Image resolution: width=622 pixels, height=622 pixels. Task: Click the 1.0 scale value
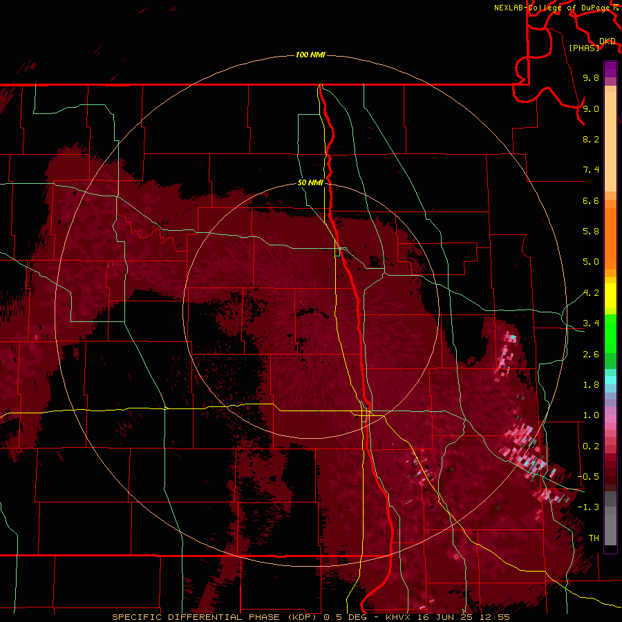pyautogui.click(x=591, y=415)
